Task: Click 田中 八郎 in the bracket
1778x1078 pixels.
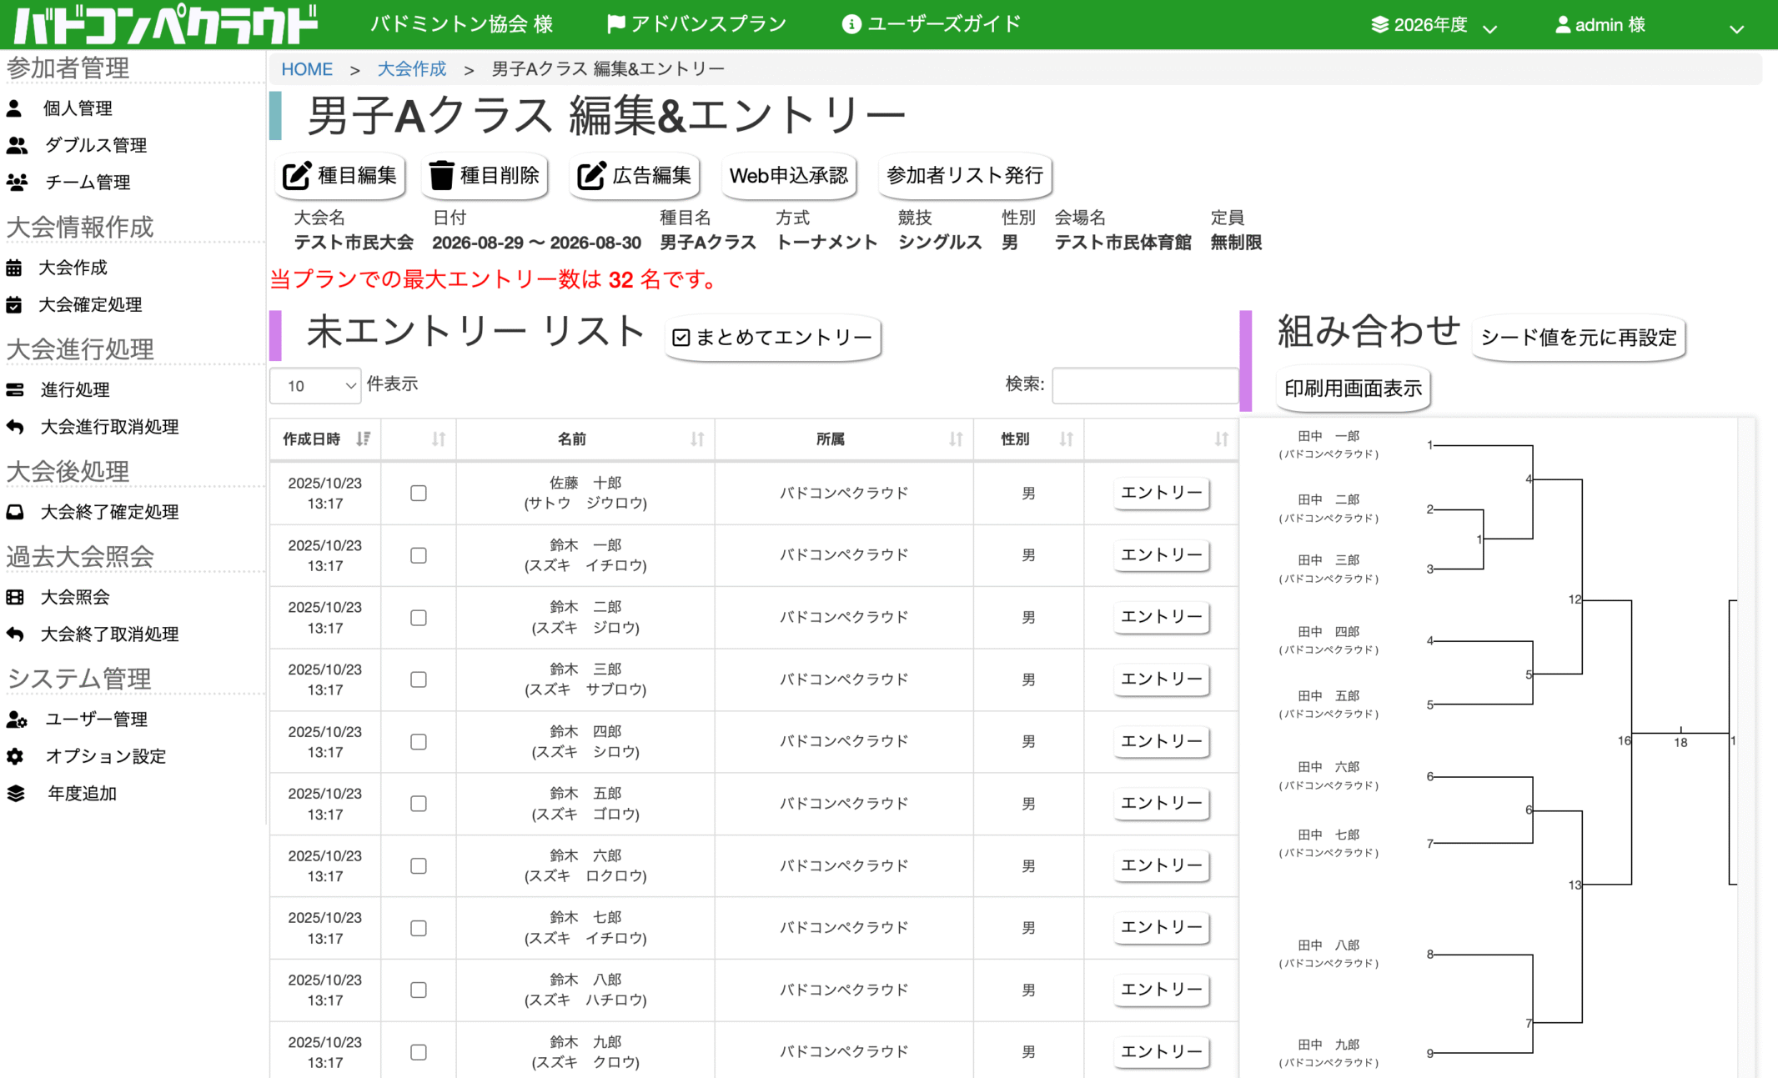Action: pos(1328,945)
